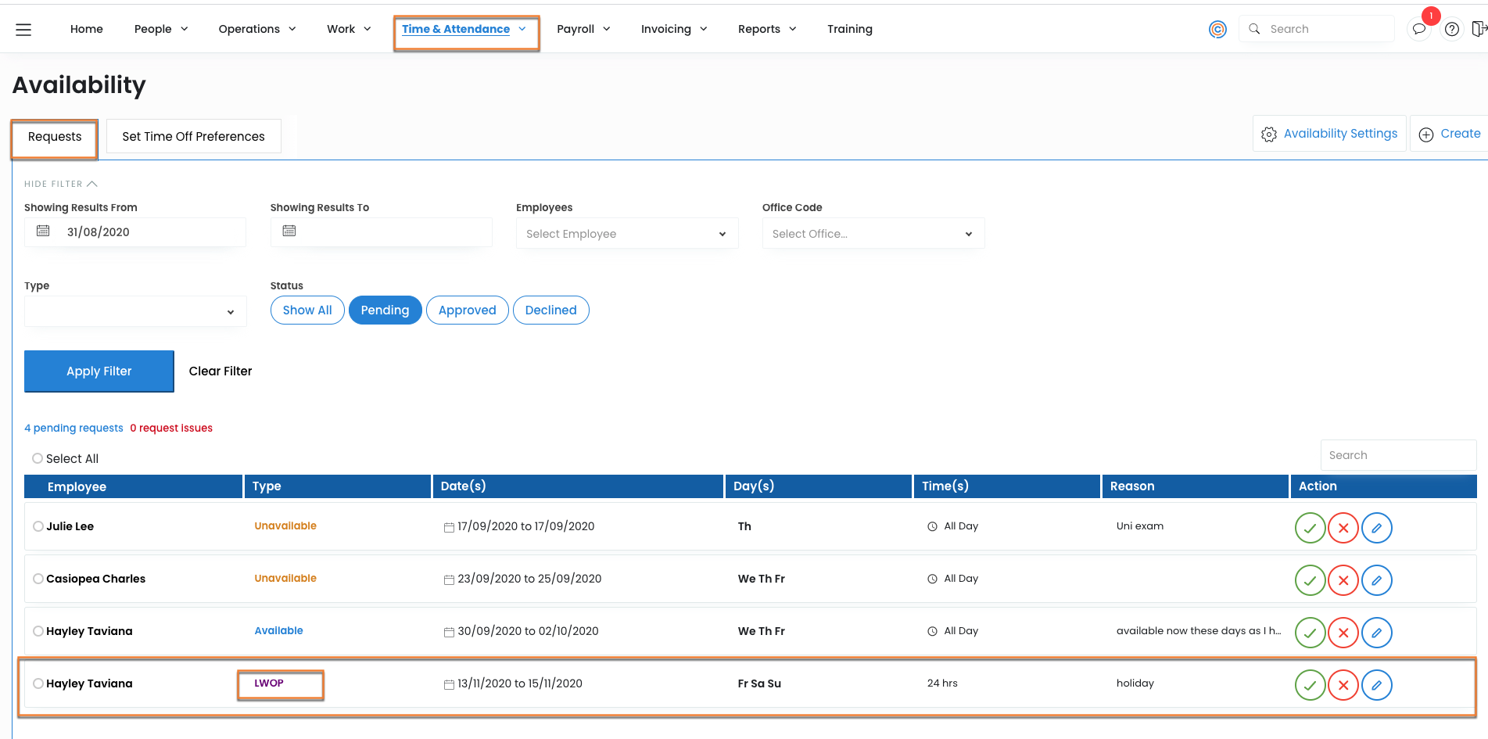1488x739 pixels.
Task: Open calendar for Showing Results To
Action: click(289, 231)
